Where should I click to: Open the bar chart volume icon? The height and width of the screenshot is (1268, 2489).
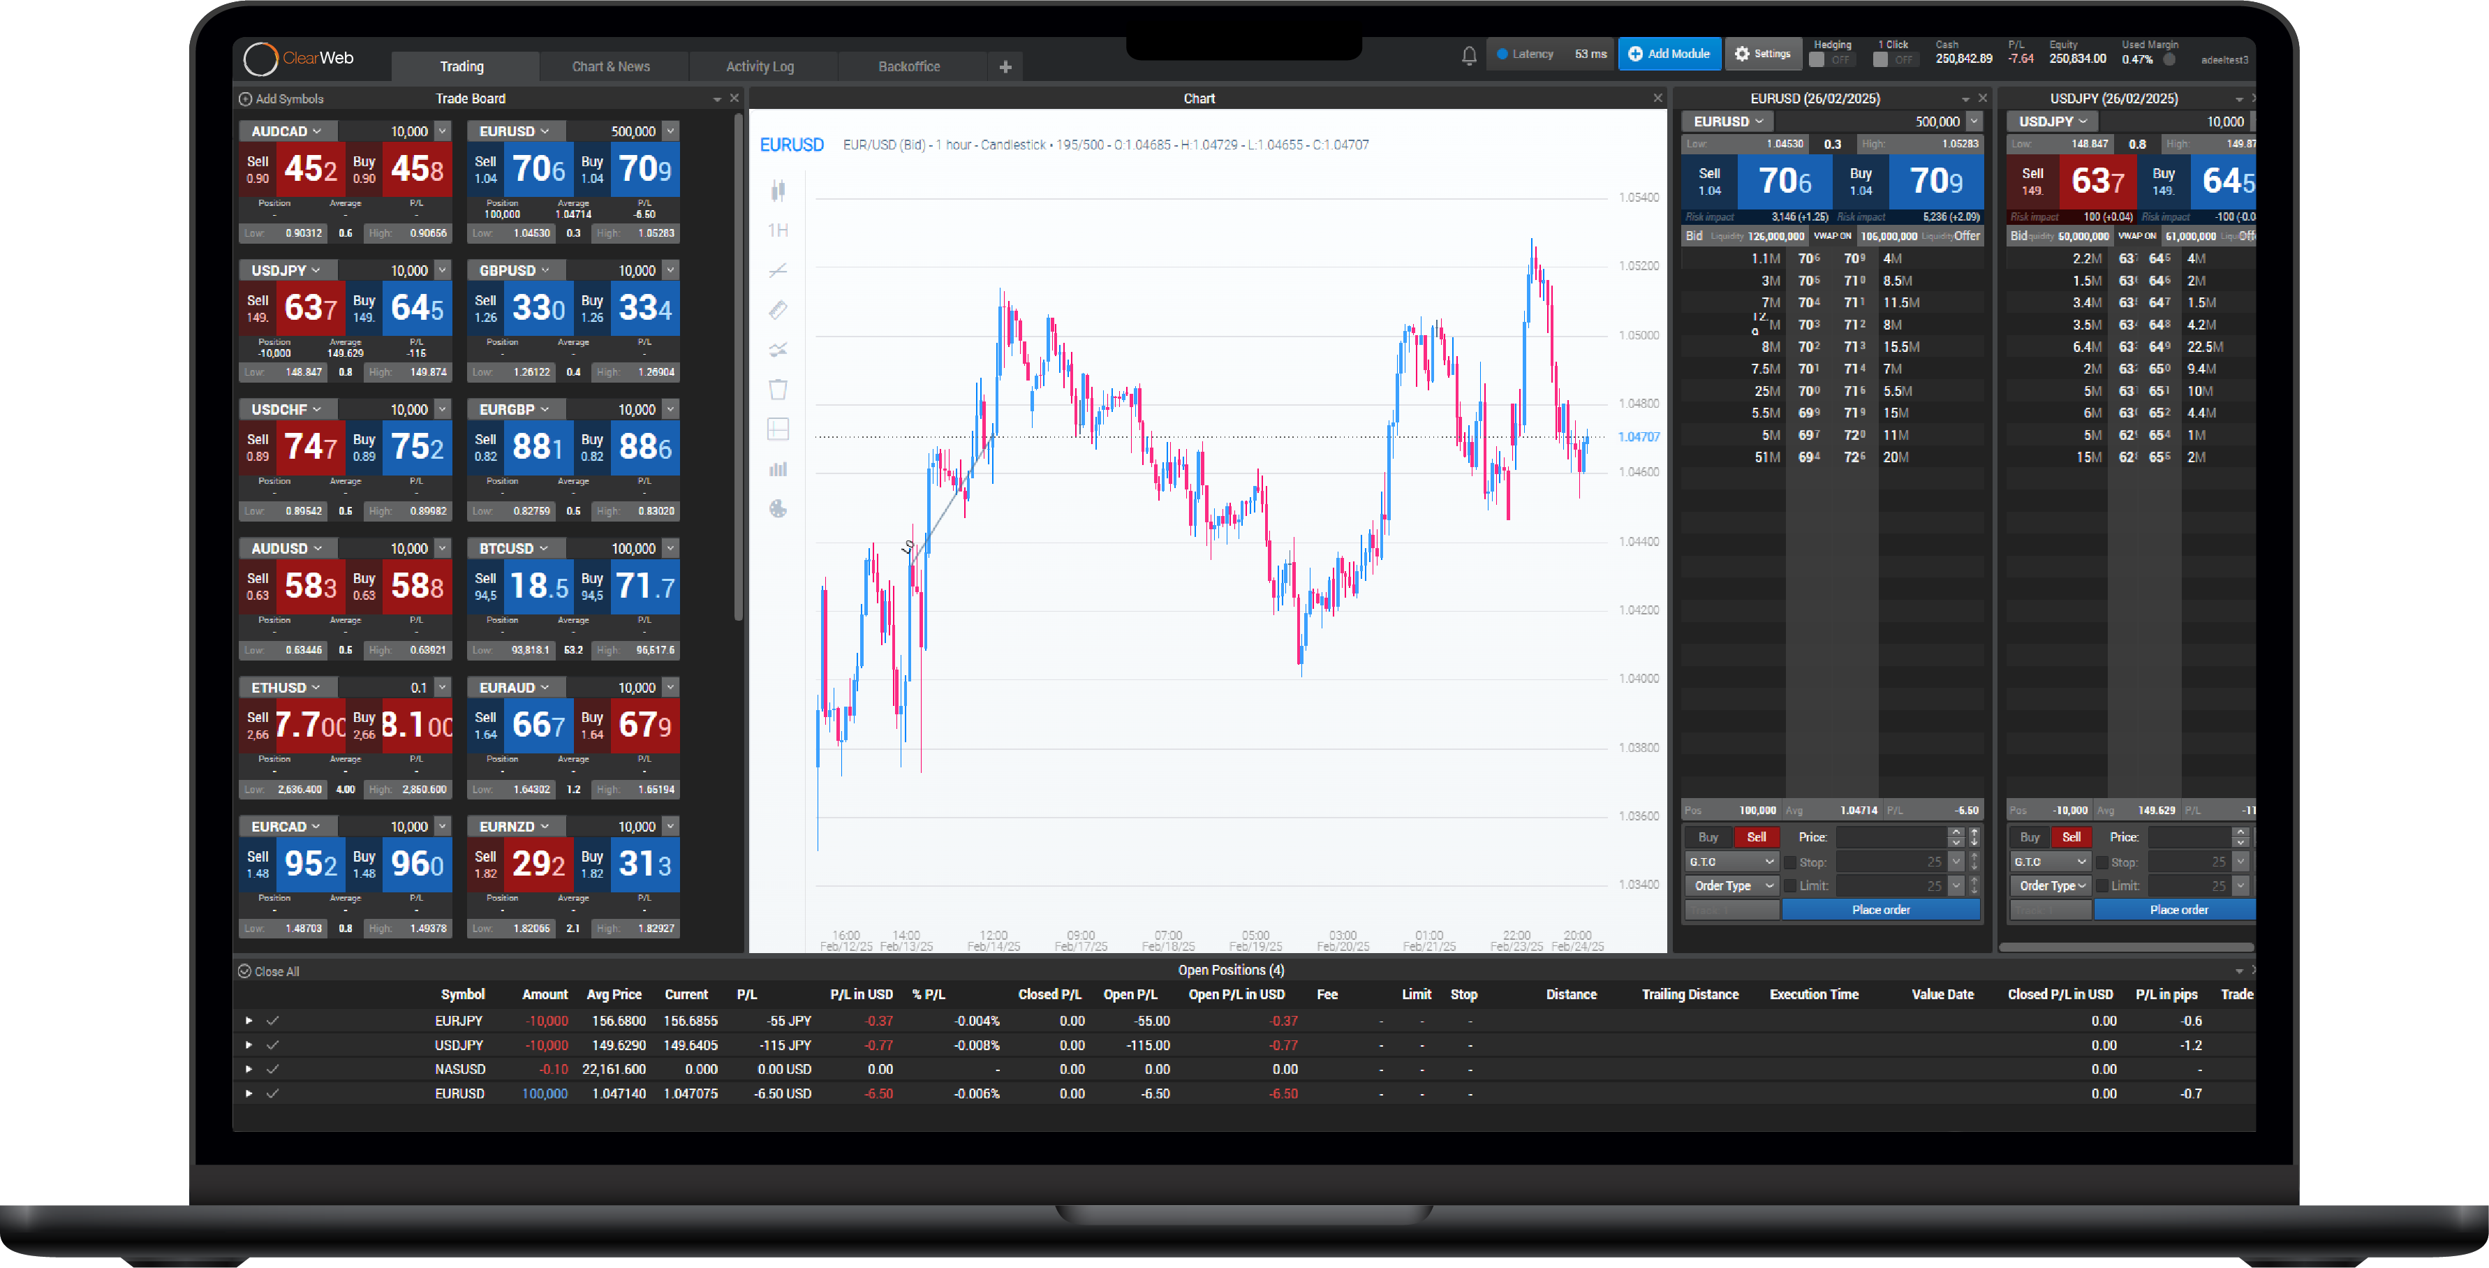click(x=778, y=470)
